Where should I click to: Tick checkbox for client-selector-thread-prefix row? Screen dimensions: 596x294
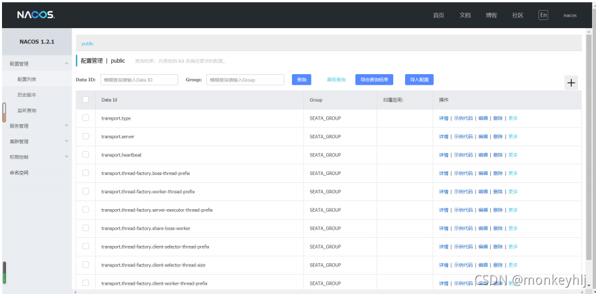tap(86, 246)
